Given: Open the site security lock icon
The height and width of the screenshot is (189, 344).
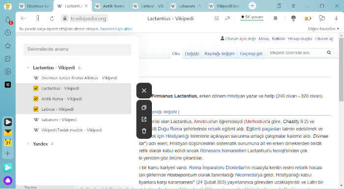Looking at the screenshot, I should coord(65,19).
